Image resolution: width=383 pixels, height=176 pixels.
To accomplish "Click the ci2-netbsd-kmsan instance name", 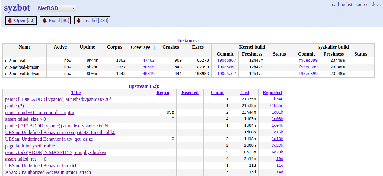I will pyautogui.click(x=22, y=67).
